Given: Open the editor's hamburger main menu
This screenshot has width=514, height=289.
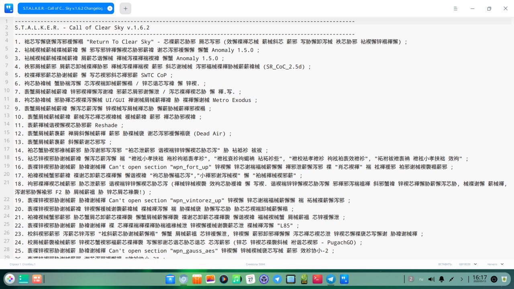Looking at the screenshot, I should click(x=455, y=8).
